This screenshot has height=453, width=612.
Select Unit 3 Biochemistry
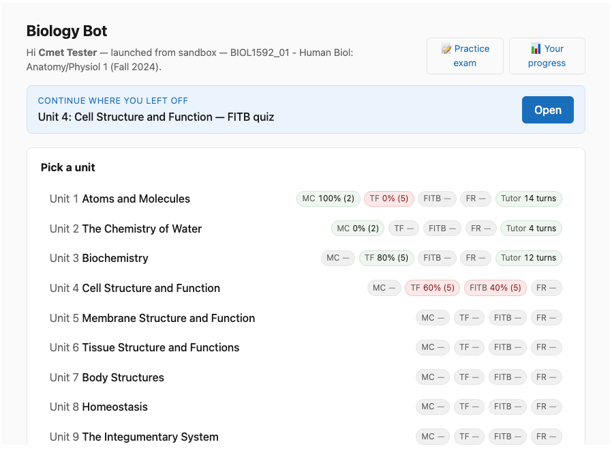99,258
